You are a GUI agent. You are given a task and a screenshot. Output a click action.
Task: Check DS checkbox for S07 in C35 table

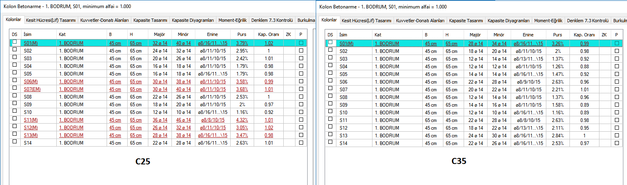click(330, 88)
